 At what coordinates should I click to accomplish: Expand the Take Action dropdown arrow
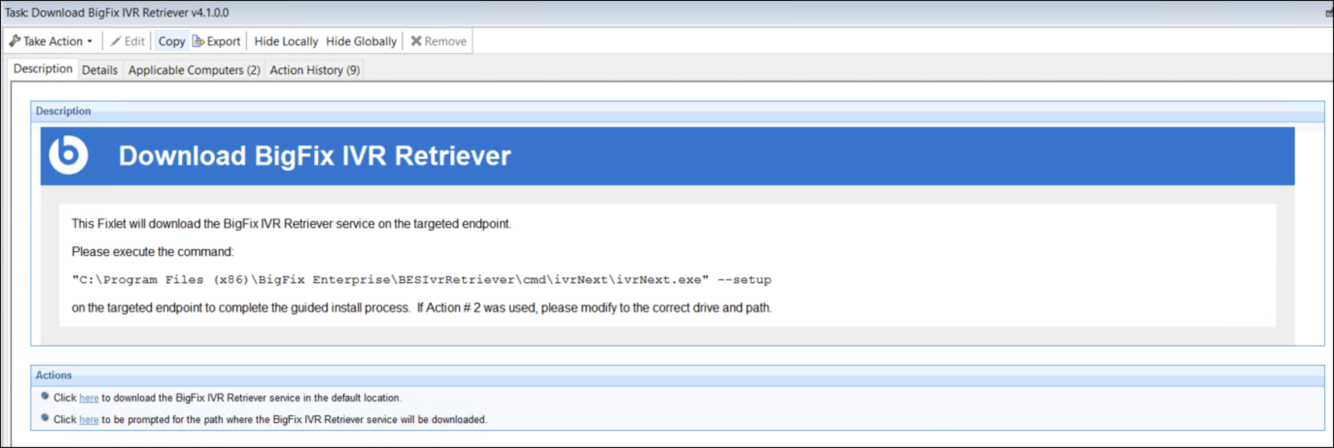coord(89,41)
